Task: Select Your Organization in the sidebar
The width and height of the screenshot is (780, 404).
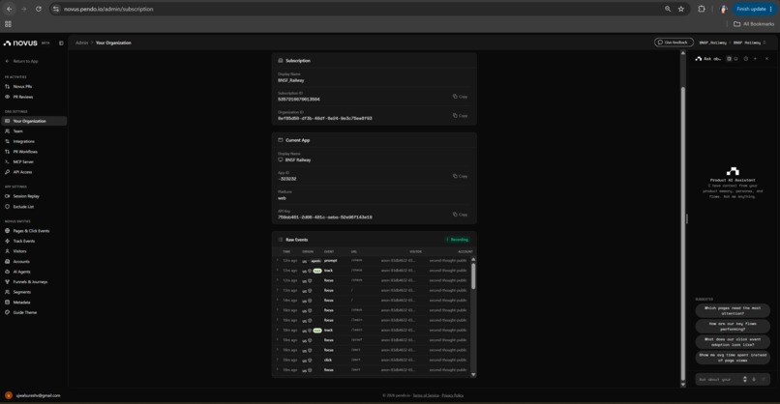Action: click(x=33, y=121)
